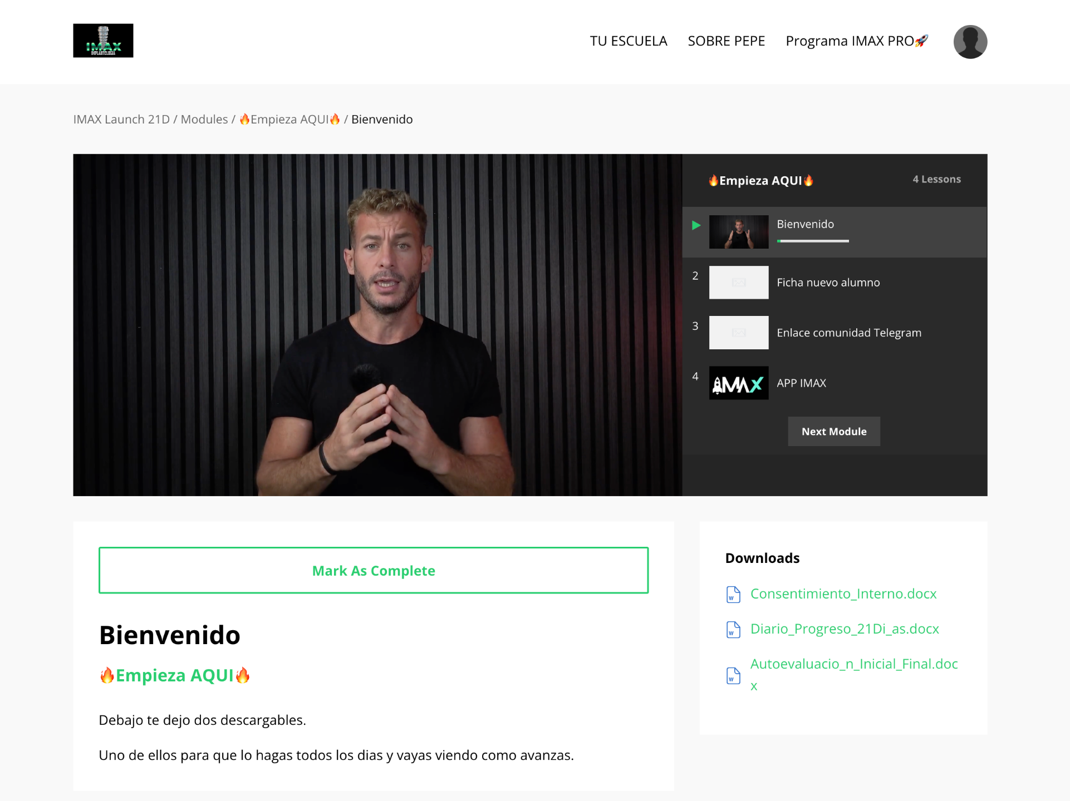Go to IMAX Launch 21D breadcrumb
Image resolution: width=1070 pixels, height=801 pixels.
(x=121, y=119)
